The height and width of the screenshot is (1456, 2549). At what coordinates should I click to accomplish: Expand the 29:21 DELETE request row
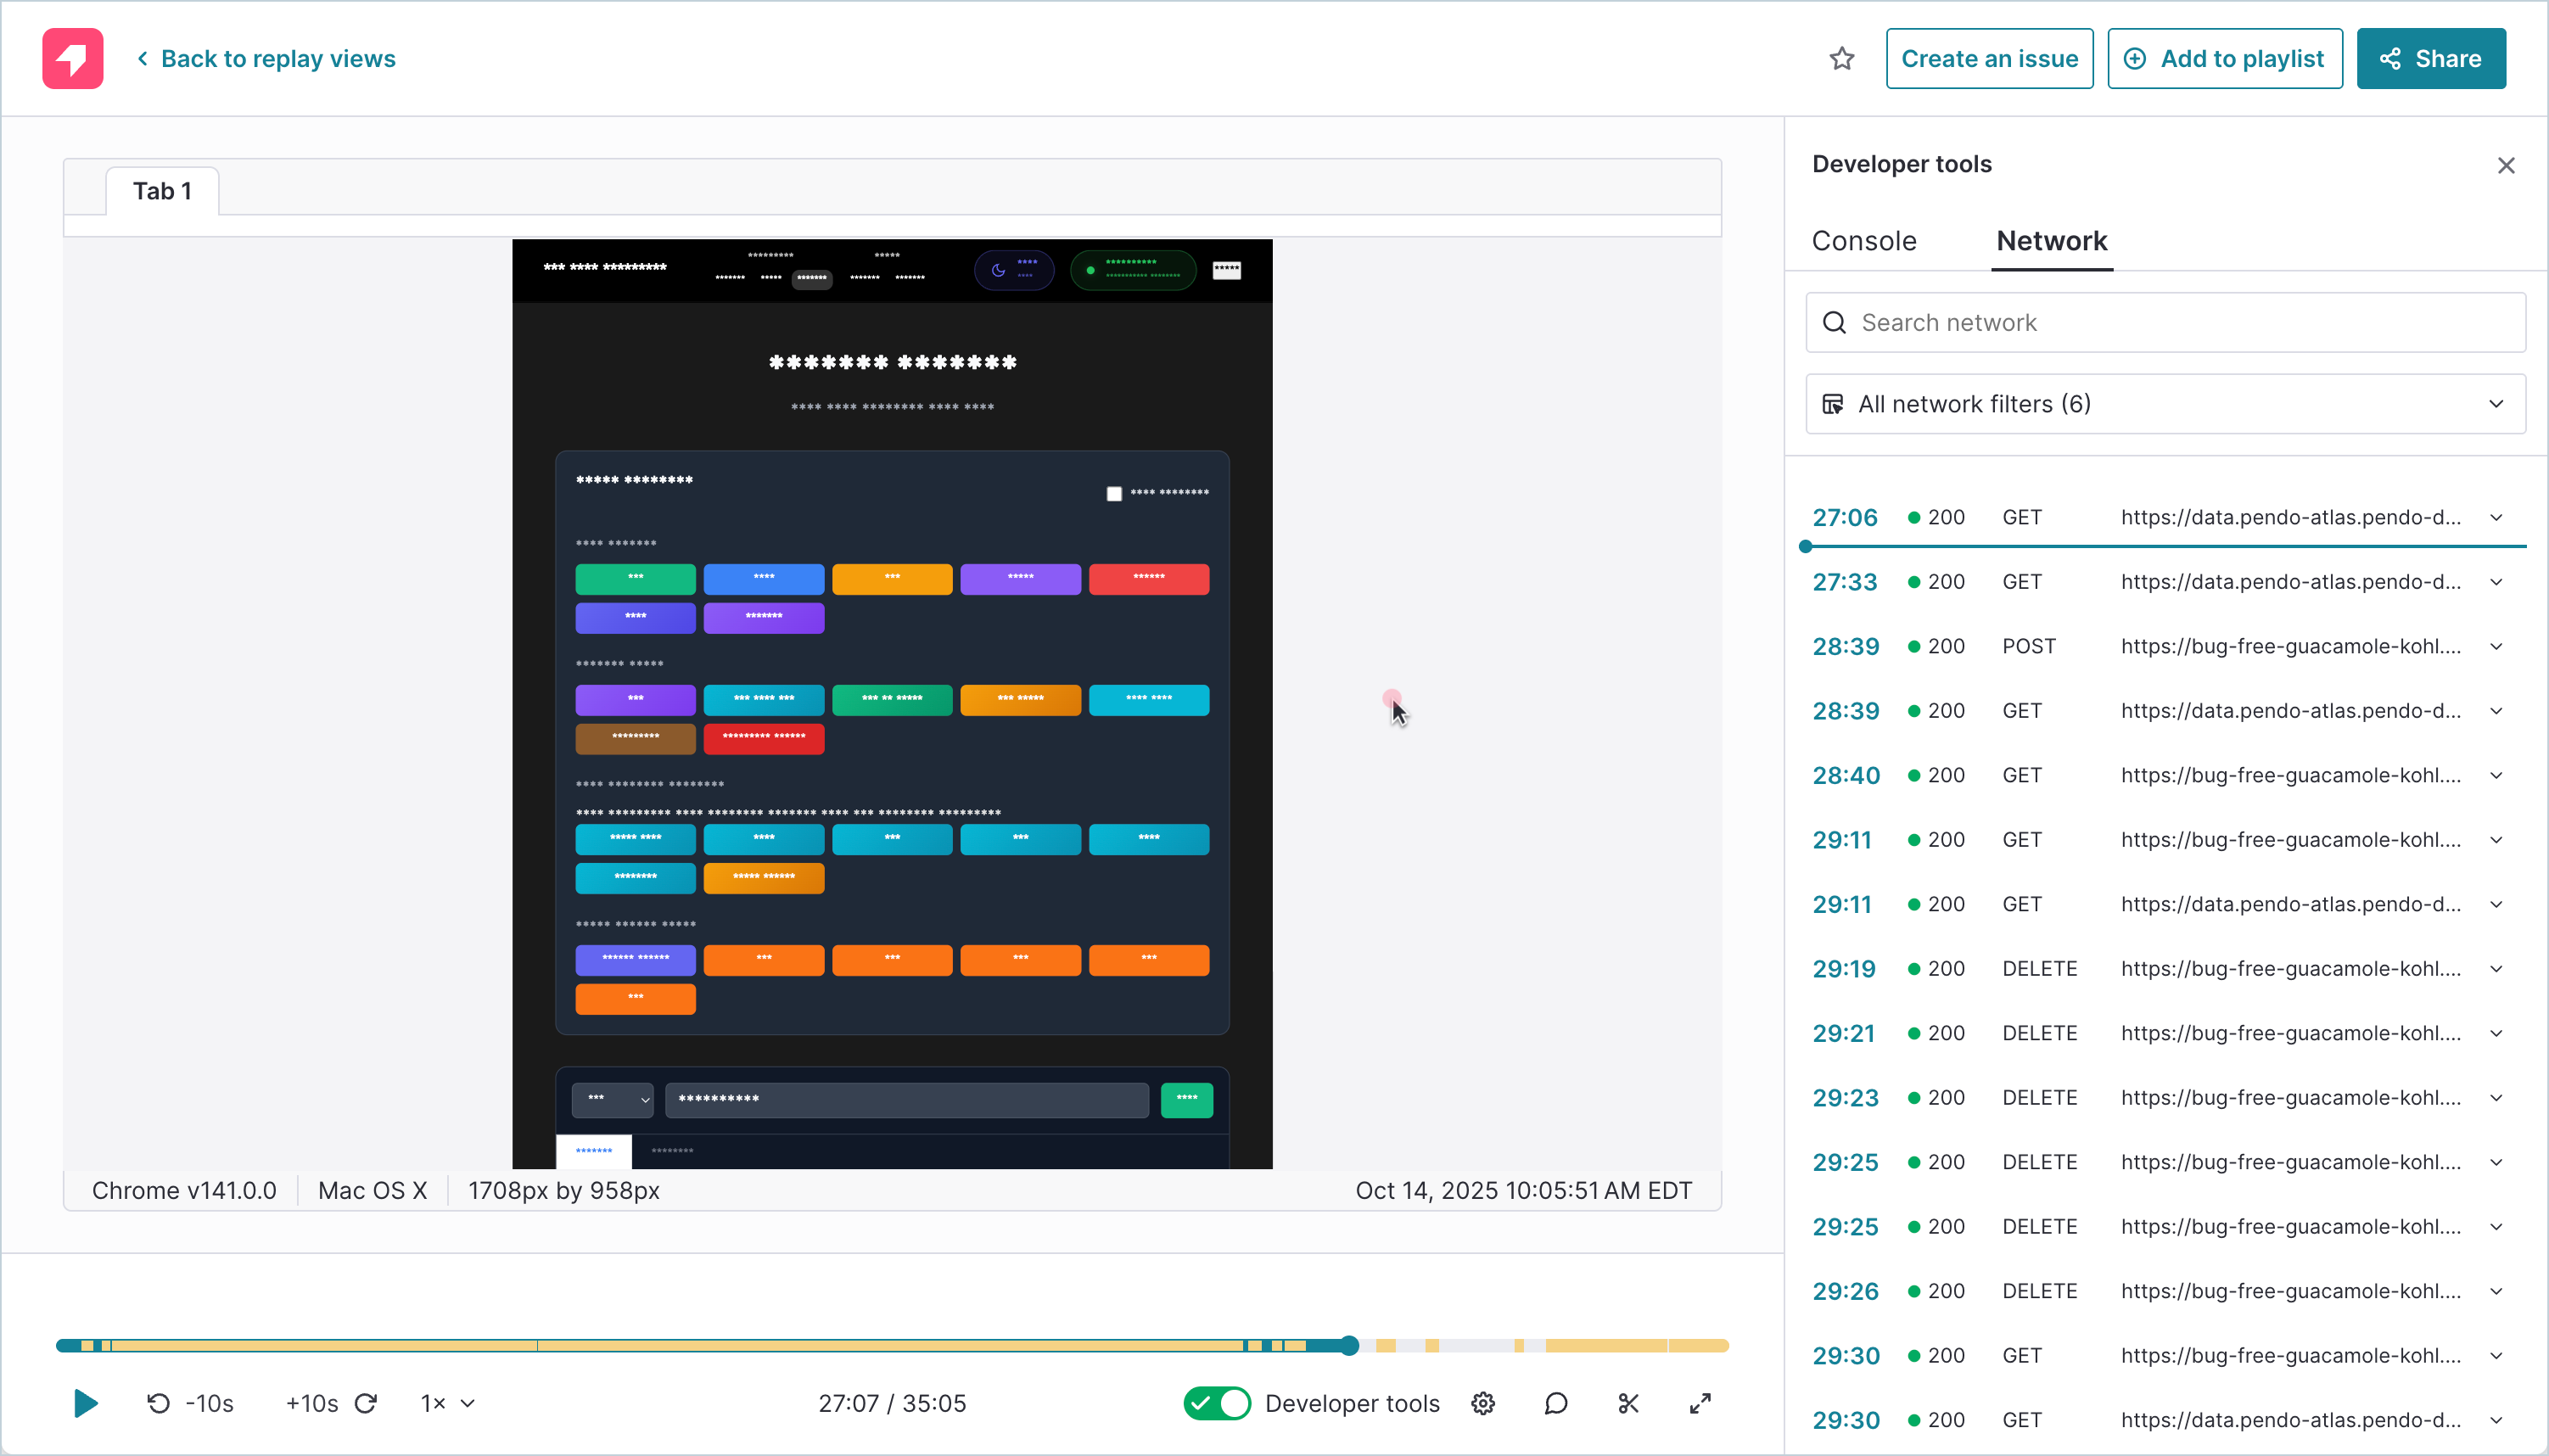(2496, 1033)
